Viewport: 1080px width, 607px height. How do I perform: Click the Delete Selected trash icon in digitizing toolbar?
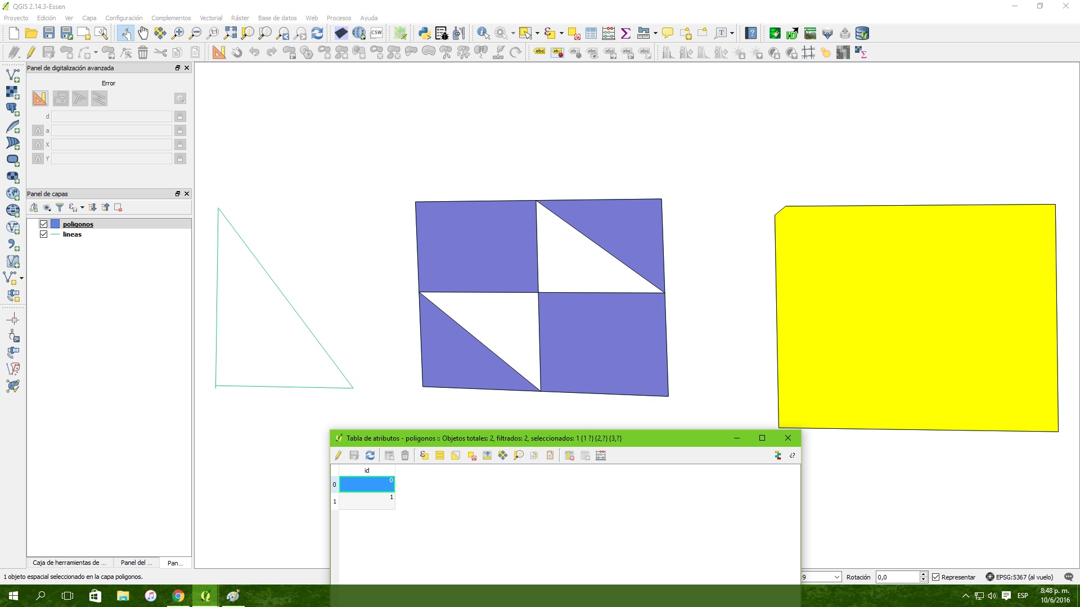tap(143, 52)
